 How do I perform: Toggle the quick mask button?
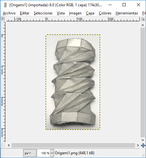[3, 145]
